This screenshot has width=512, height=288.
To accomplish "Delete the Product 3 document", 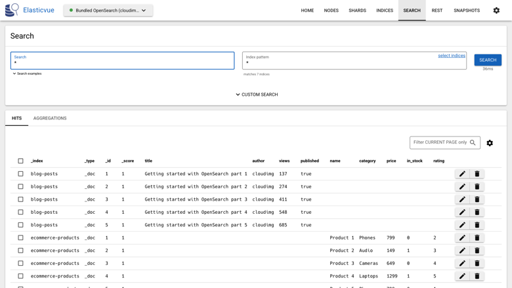I will pyautogui.click(x=477, y=263).
